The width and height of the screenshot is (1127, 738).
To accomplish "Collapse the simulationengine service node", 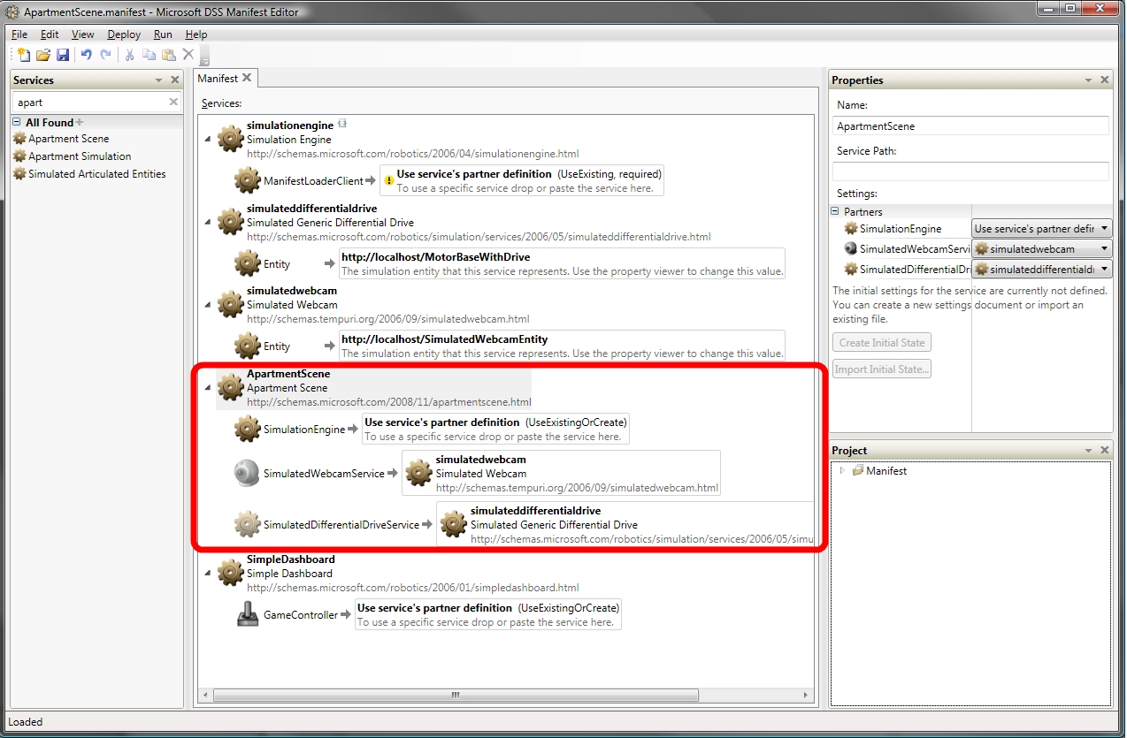I will [208, 139].
